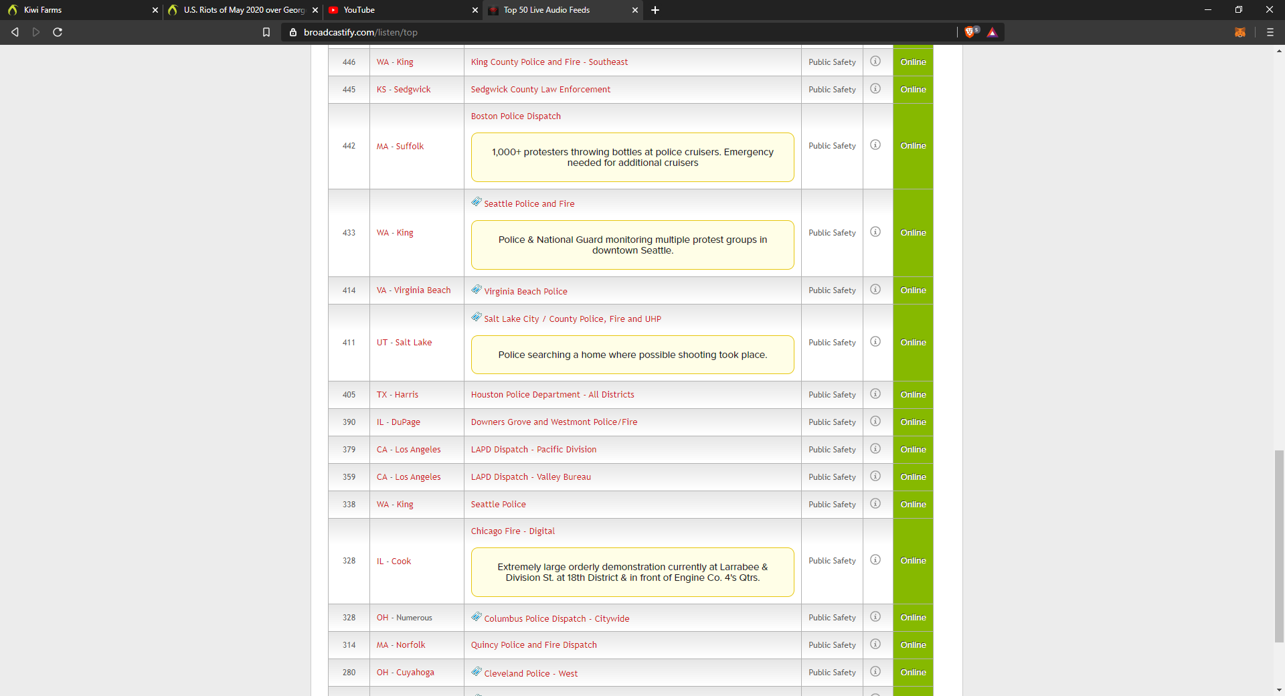Close the Kiwi Farms tab
This screenshot has width=1285, height=696.
155,10
